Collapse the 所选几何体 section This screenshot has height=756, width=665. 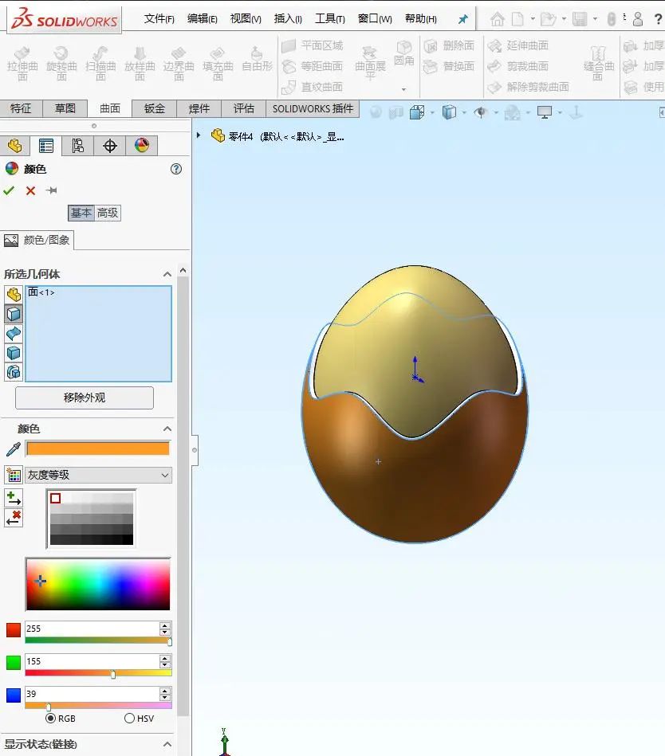click(167, 273)
